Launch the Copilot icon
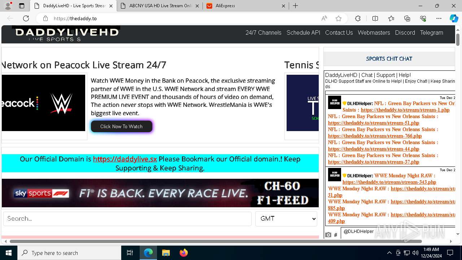This screenshot has height=260, width=462. click(x=454, y=18)
